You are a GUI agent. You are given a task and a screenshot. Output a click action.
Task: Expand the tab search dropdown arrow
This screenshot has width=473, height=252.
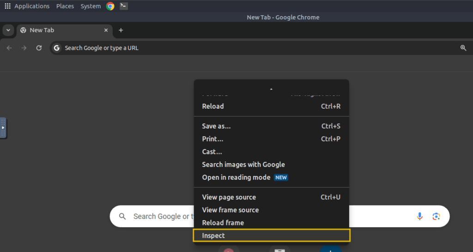coord(8,30)
